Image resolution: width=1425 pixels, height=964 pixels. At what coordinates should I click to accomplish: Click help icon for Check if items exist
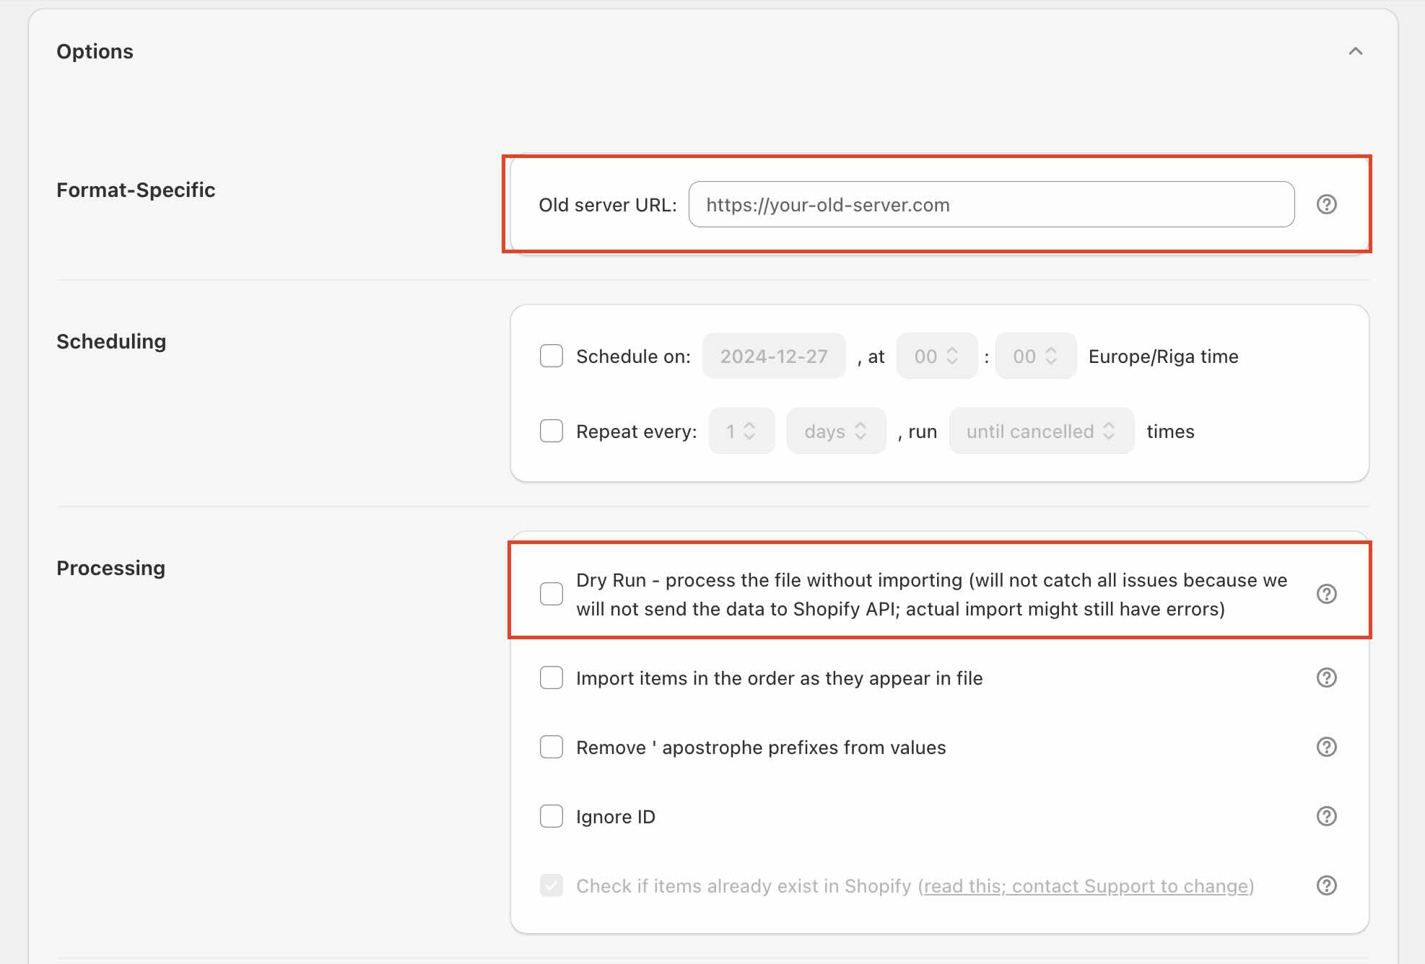coord(1326,885)
